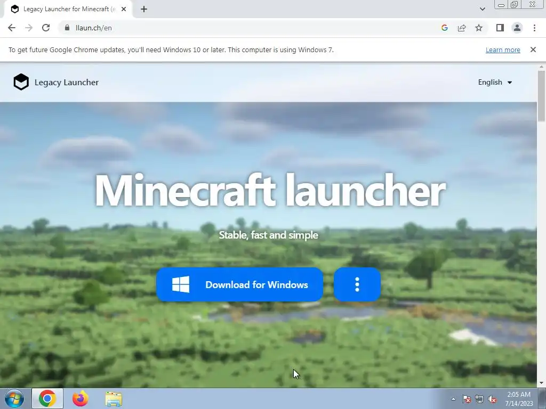The image size is (546, 409).
Task: Open the tab search chevron
Action: (x=482, y=10)
